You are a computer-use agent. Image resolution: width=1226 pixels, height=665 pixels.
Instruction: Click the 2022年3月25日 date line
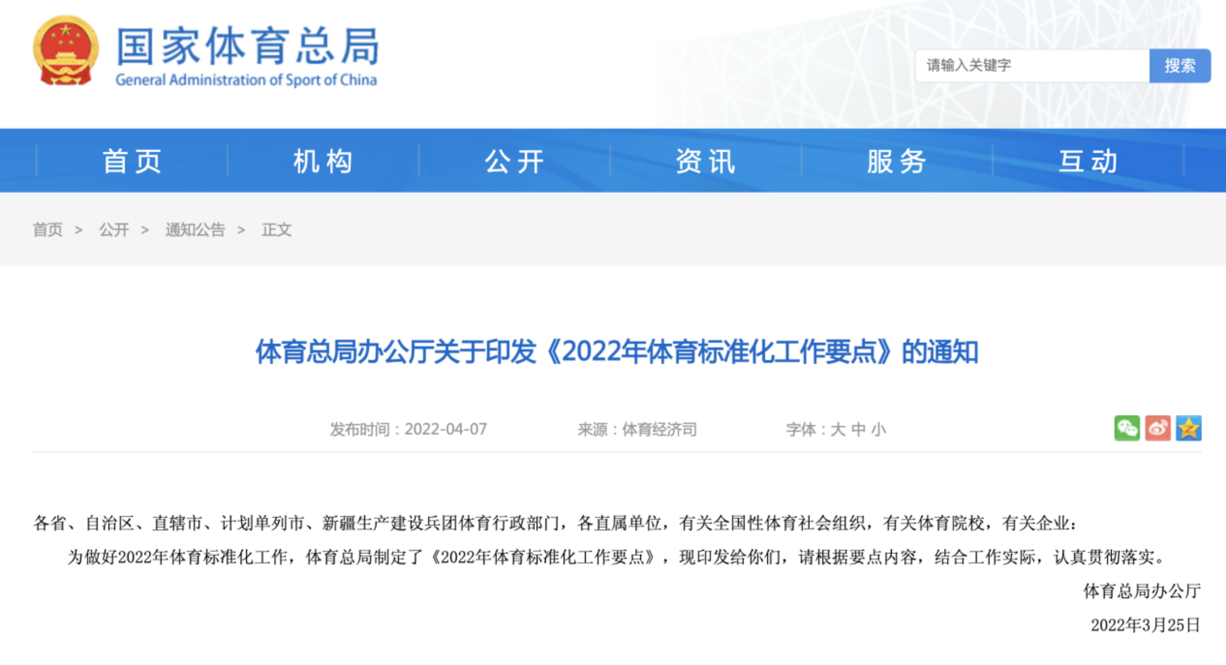pyautogui.click(x=1146, y=625)
